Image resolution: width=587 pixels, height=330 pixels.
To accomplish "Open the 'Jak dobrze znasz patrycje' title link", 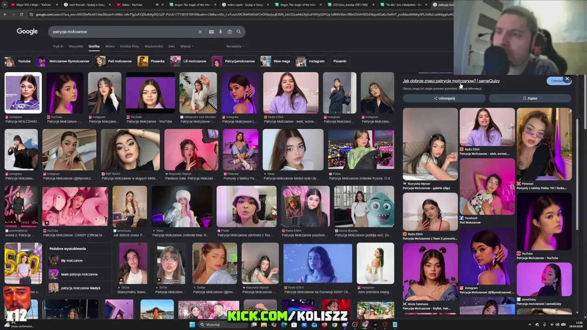I will click(451, 81).
